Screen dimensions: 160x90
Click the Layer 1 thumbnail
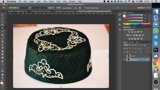click(128, 56)
